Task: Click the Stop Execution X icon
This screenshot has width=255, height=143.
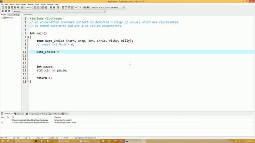Action: 80,8
